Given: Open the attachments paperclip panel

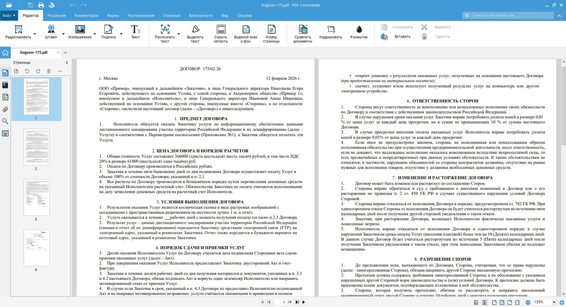Looking at the screenshot, I should coord(5,109).
